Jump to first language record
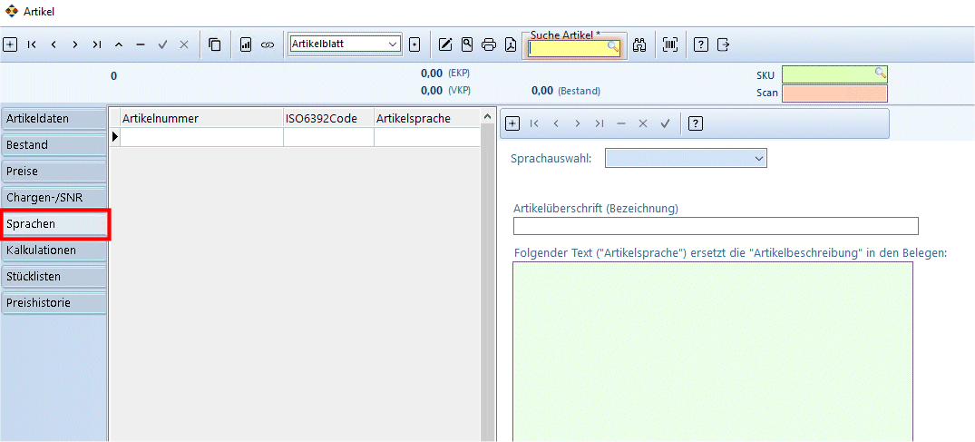Screen dimensions: 975x442 (534, 123)
